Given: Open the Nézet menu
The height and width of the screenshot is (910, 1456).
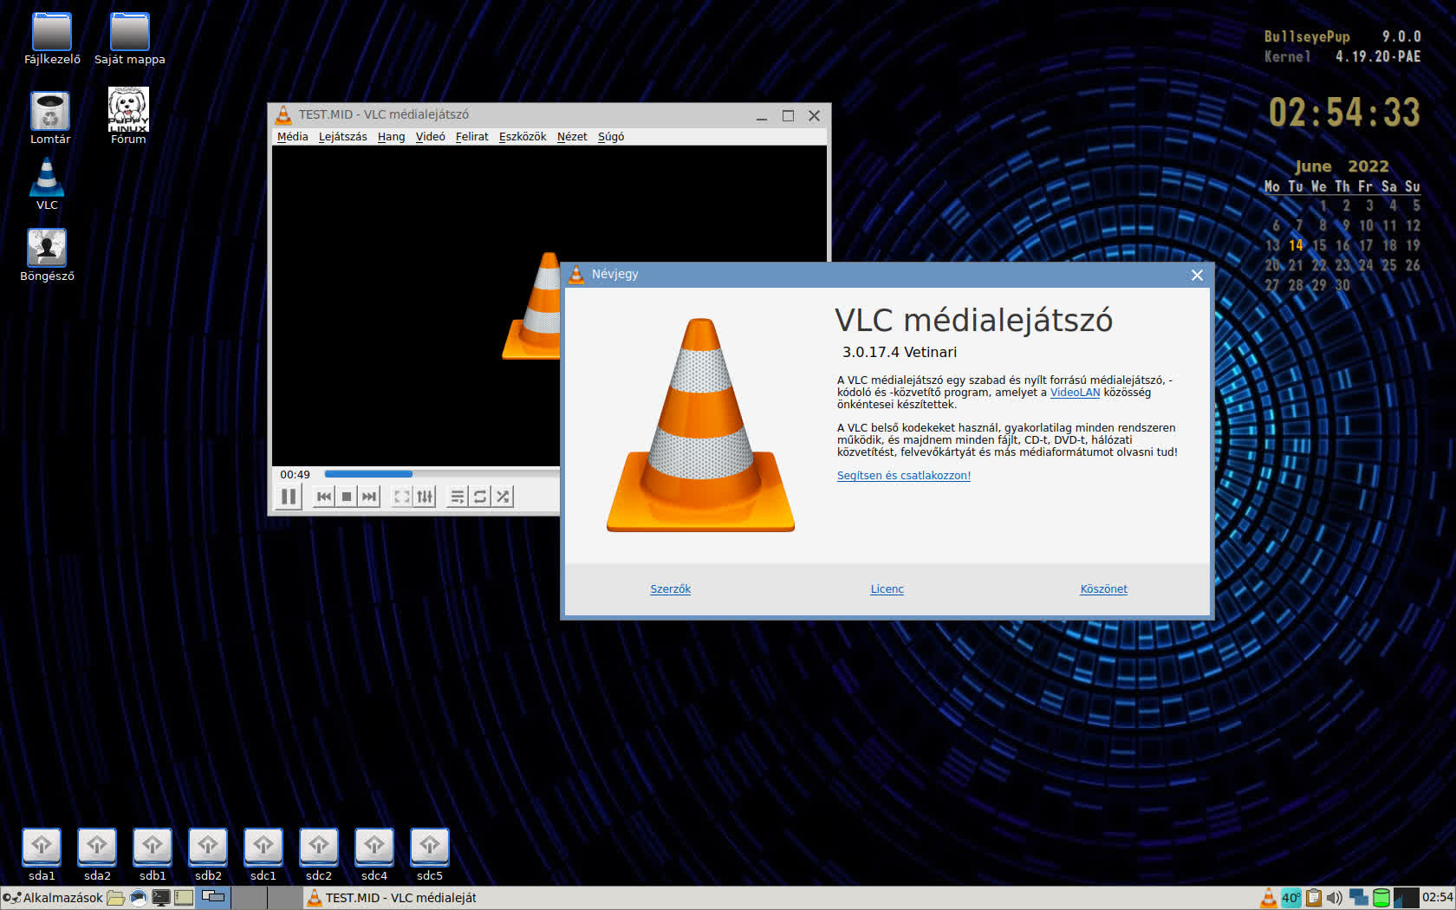Looking at the screenshot, I should (x=572, y=137).
